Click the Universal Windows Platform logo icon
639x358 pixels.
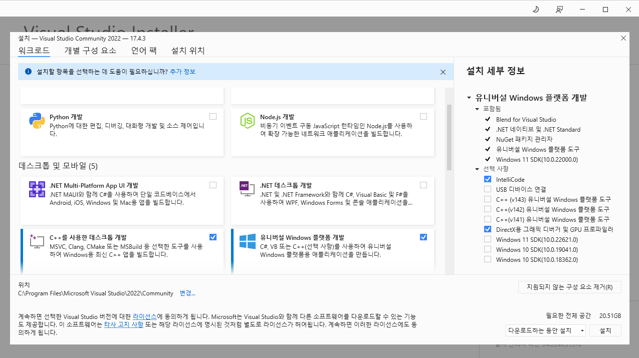(248, 241)
